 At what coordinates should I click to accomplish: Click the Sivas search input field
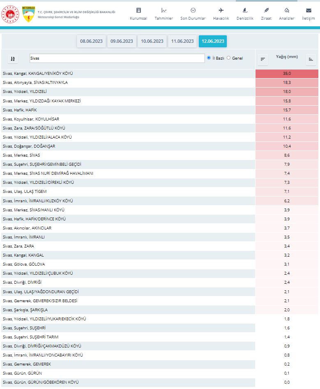point(117,58)
